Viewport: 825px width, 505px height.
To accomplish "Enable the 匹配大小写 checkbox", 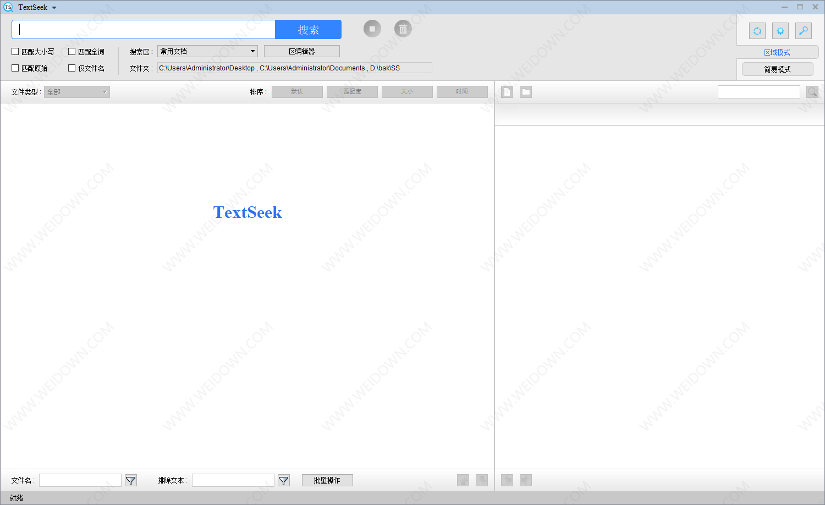I will (x=15, y=52).
